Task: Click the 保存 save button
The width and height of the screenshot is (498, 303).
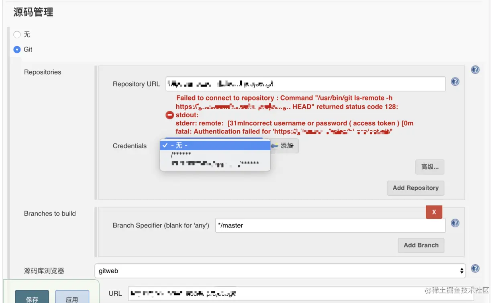Action: point(32,297)
